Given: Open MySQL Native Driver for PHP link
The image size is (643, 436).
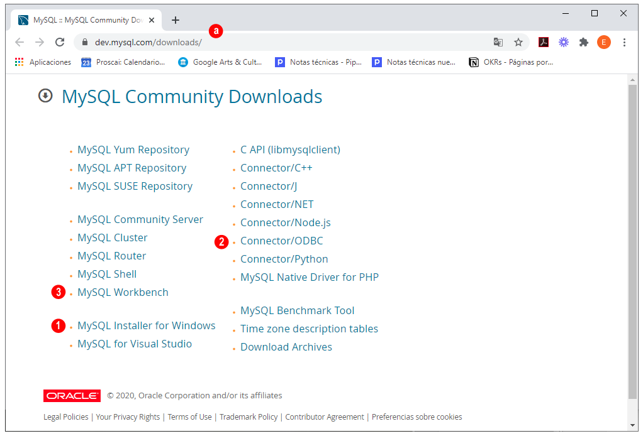Looking at the screenshot, I should 310,277.
